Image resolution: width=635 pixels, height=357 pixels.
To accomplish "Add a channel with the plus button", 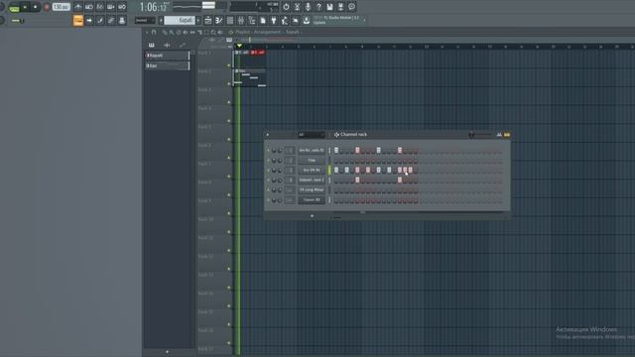I will pos(312,216).
